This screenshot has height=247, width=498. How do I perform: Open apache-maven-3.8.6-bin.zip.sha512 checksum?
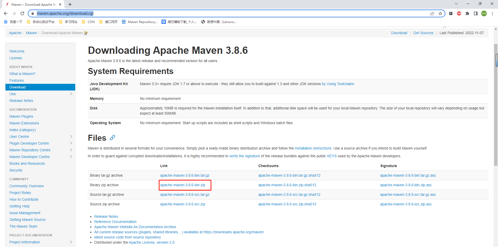287,185
